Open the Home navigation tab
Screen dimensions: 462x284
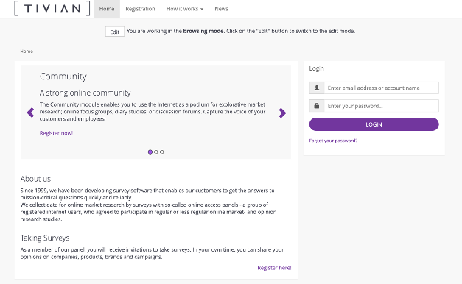click(x=107, y=9)
